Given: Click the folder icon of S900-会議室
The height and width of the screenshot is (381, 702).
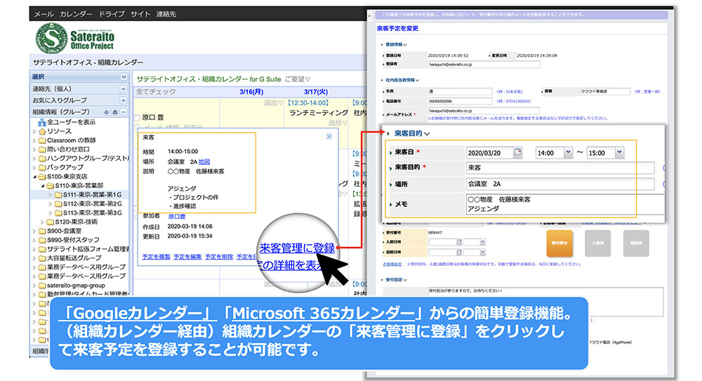Looking at the screenshot, I should point(43,231).
